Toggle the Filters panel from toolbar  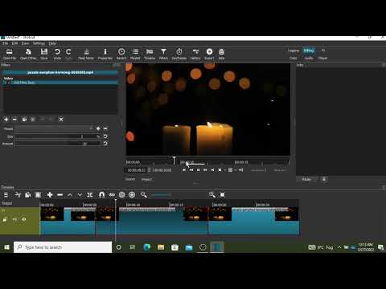tap(163, 54)
